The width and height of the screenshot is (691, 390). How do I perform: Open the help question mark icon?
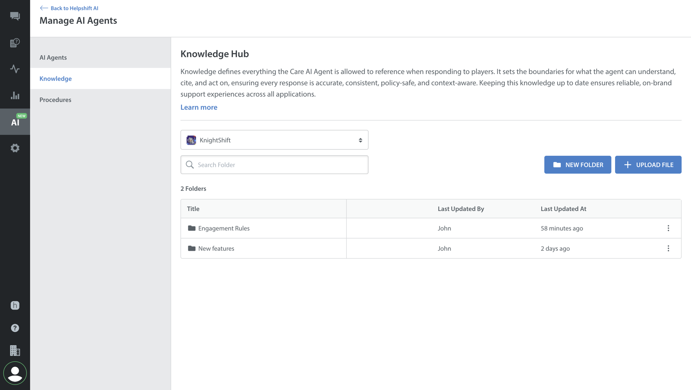tap(15, 328)
